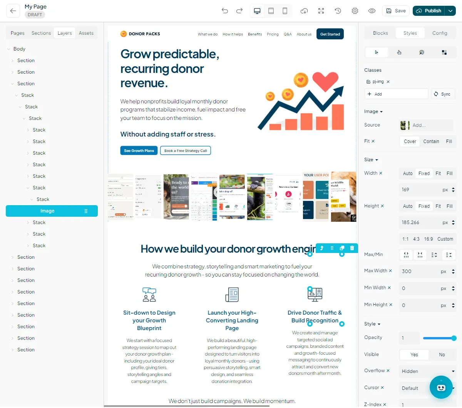The width and height of the screenshot is (462, 408).
Task: Set Visible option to No
Action: 442,354
